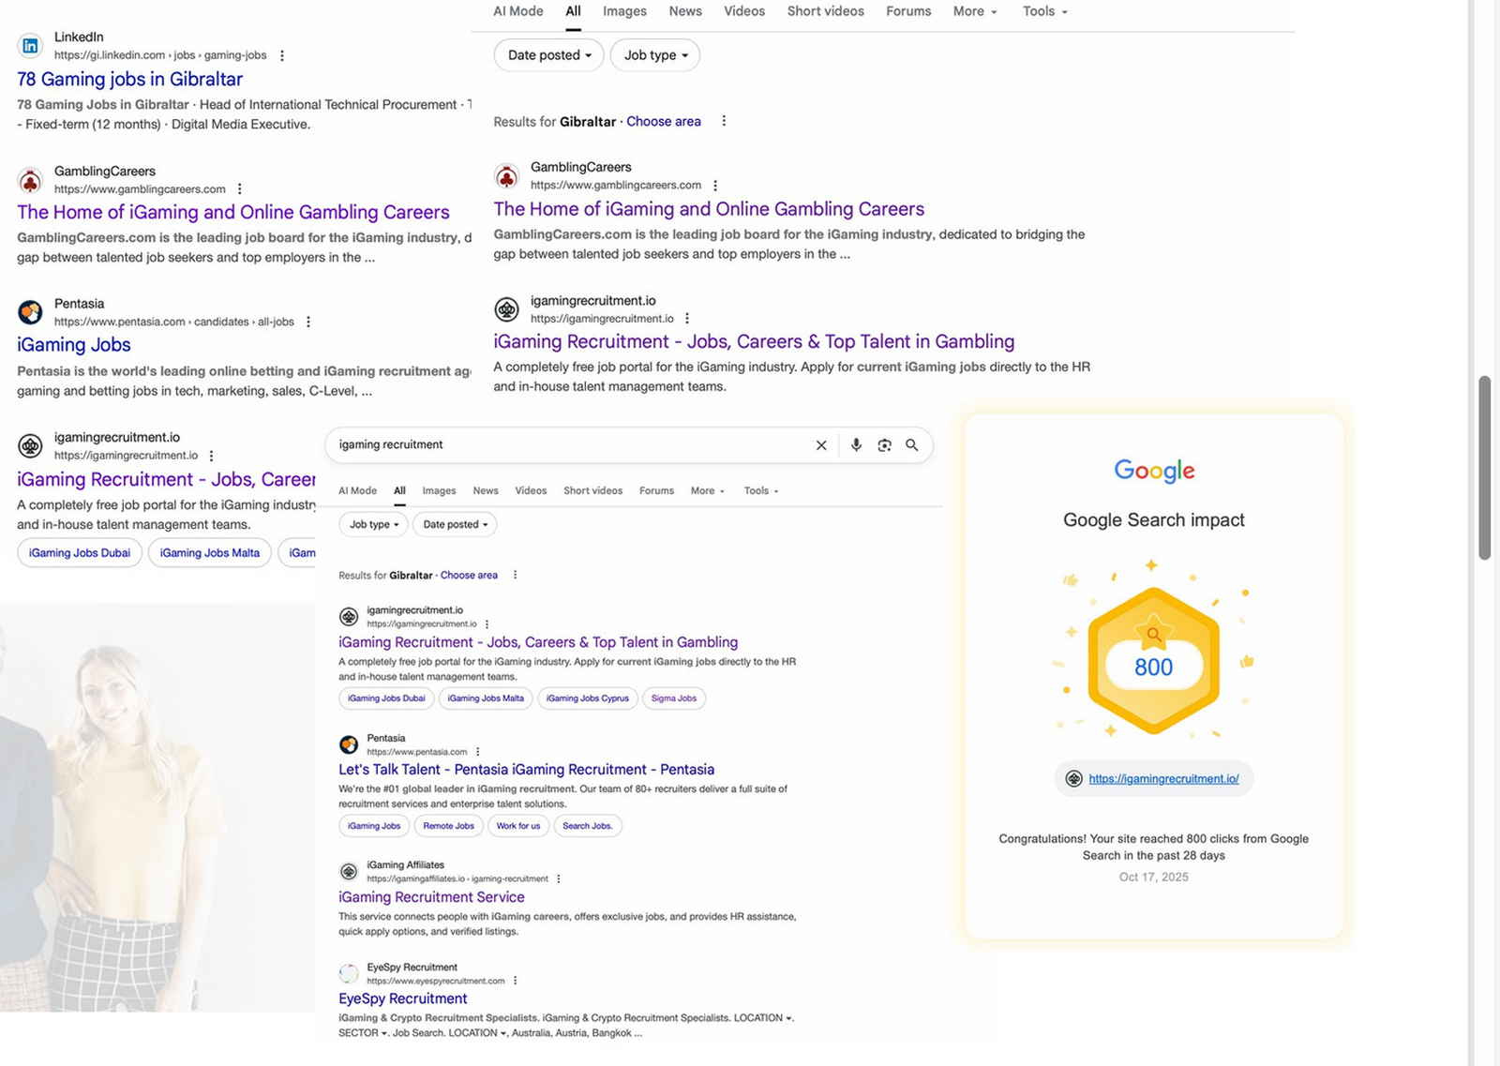
Task: Switch to News tab beneath the search box
Action: [486, 490]
